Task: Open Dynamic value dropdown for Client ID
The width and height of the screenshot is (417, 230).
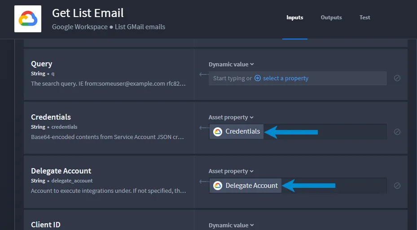Action: point(231,225)
